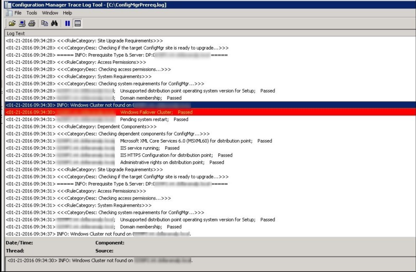Screen dimensions: 416x272
Task: Select red 'Windows Failover Cluster; Passed' row
Action: point(210,112)
